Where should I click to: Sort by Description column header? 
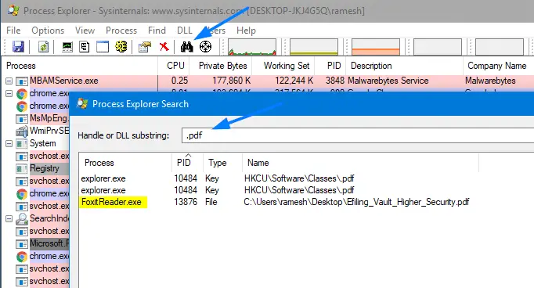tap(404, 66)
